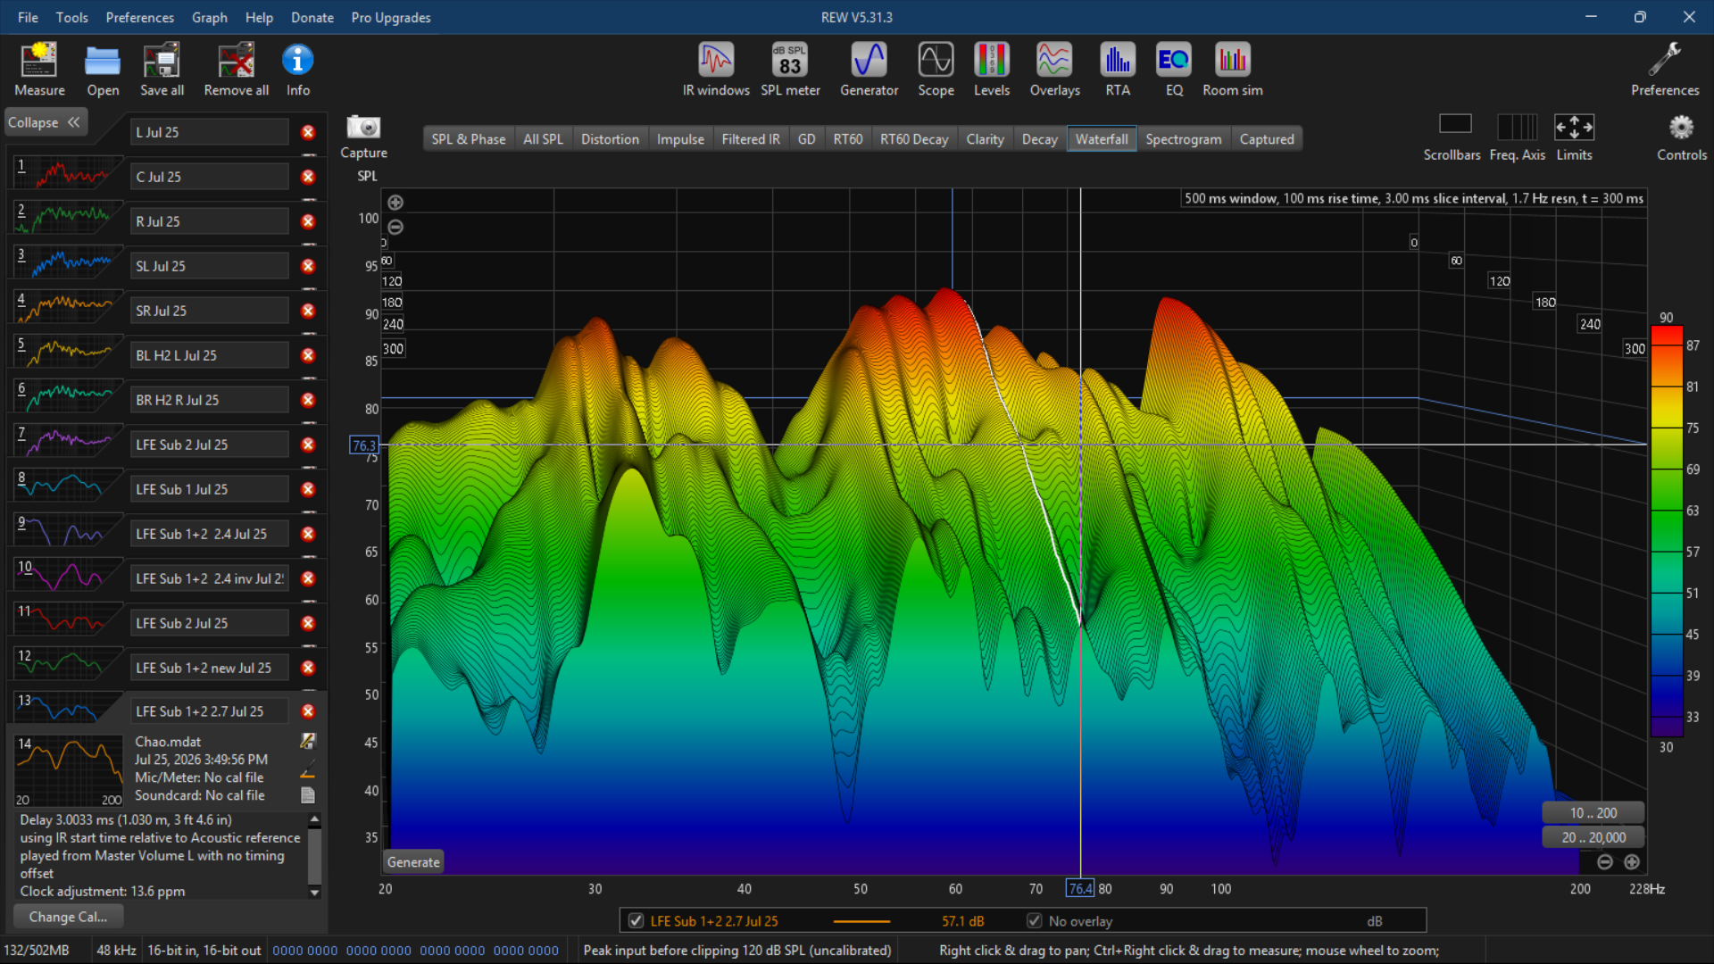
Task: Switch to the Decay tab
Action: (1039, 139)
